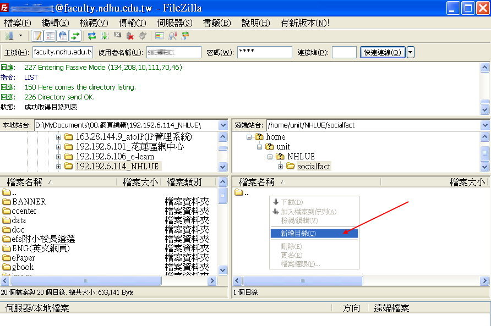Cancel the current operation via toolbar icon
Image resolution: width=491 pixels, height=326 pixels.
click(117, 36)
